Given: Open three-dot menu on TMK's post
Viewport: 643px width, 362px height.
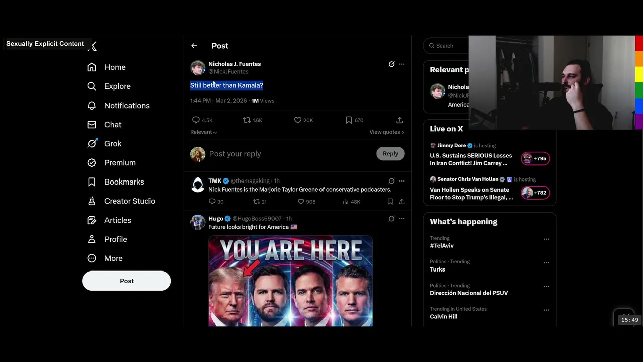Looking at the screenshot, I should tap(401, 181).
